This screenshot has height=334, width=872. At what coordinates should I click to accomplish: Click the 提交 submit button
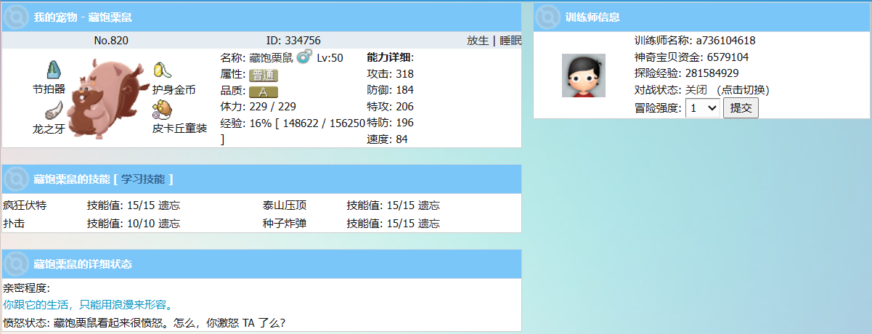741,108
